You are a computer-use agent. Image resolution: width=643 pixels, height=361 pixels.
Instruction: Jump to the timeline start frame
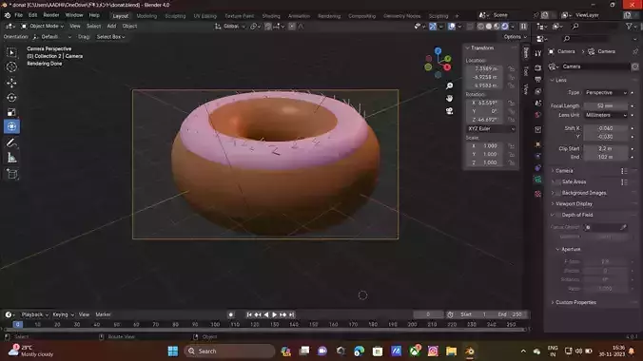click(x=249, y=314)
